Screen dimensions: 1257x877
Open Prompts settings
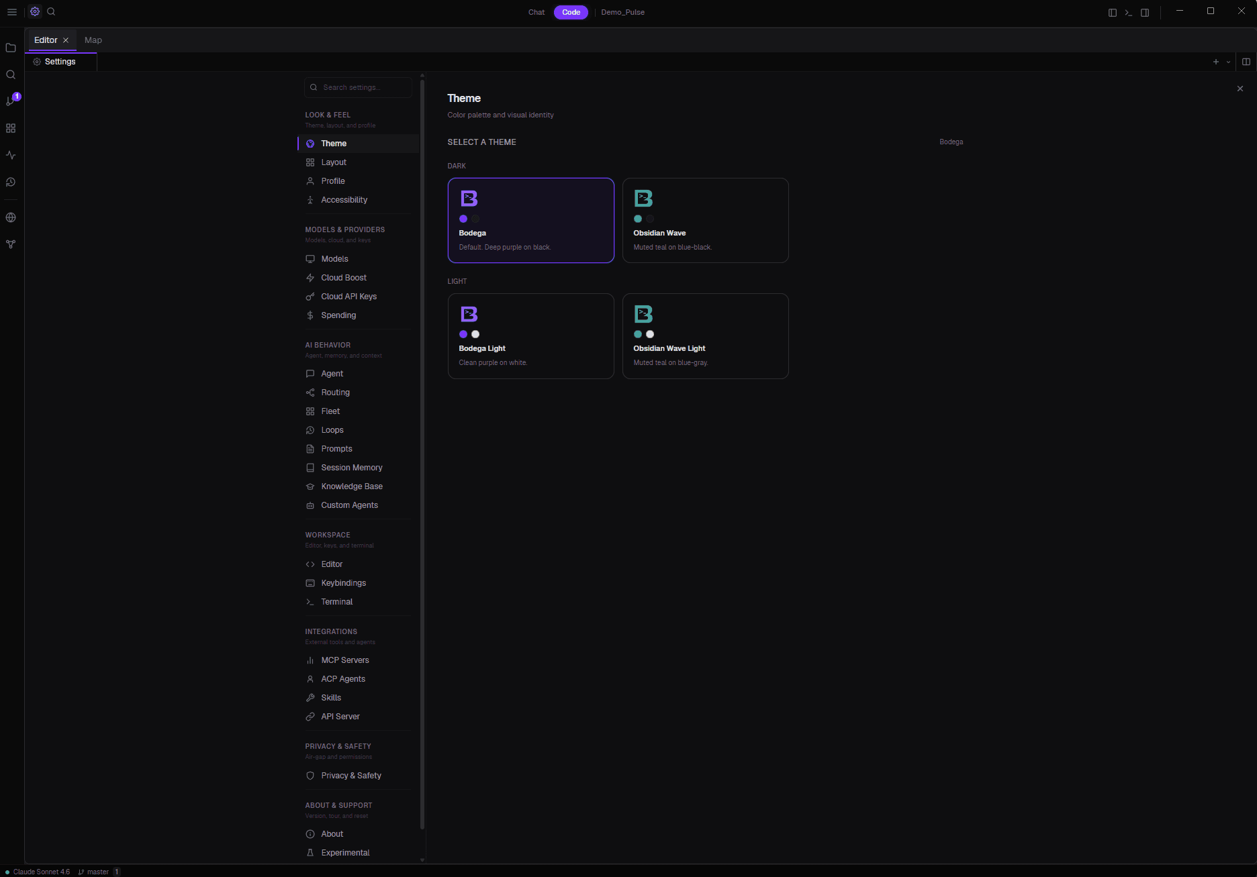[x=359, y=449]
